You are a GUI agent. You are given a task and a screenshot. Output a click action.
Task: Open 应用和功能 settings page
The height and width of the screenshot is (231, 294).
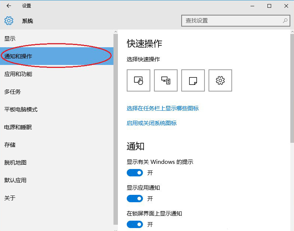click(x=57, y=74)
